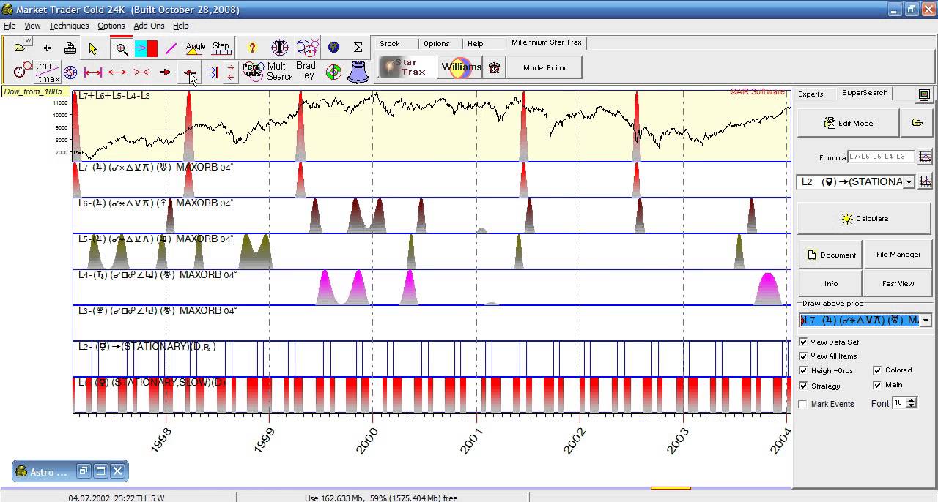Click the Formula input field
This screenshot has width=938, height=502.
[x=881, y=157]
